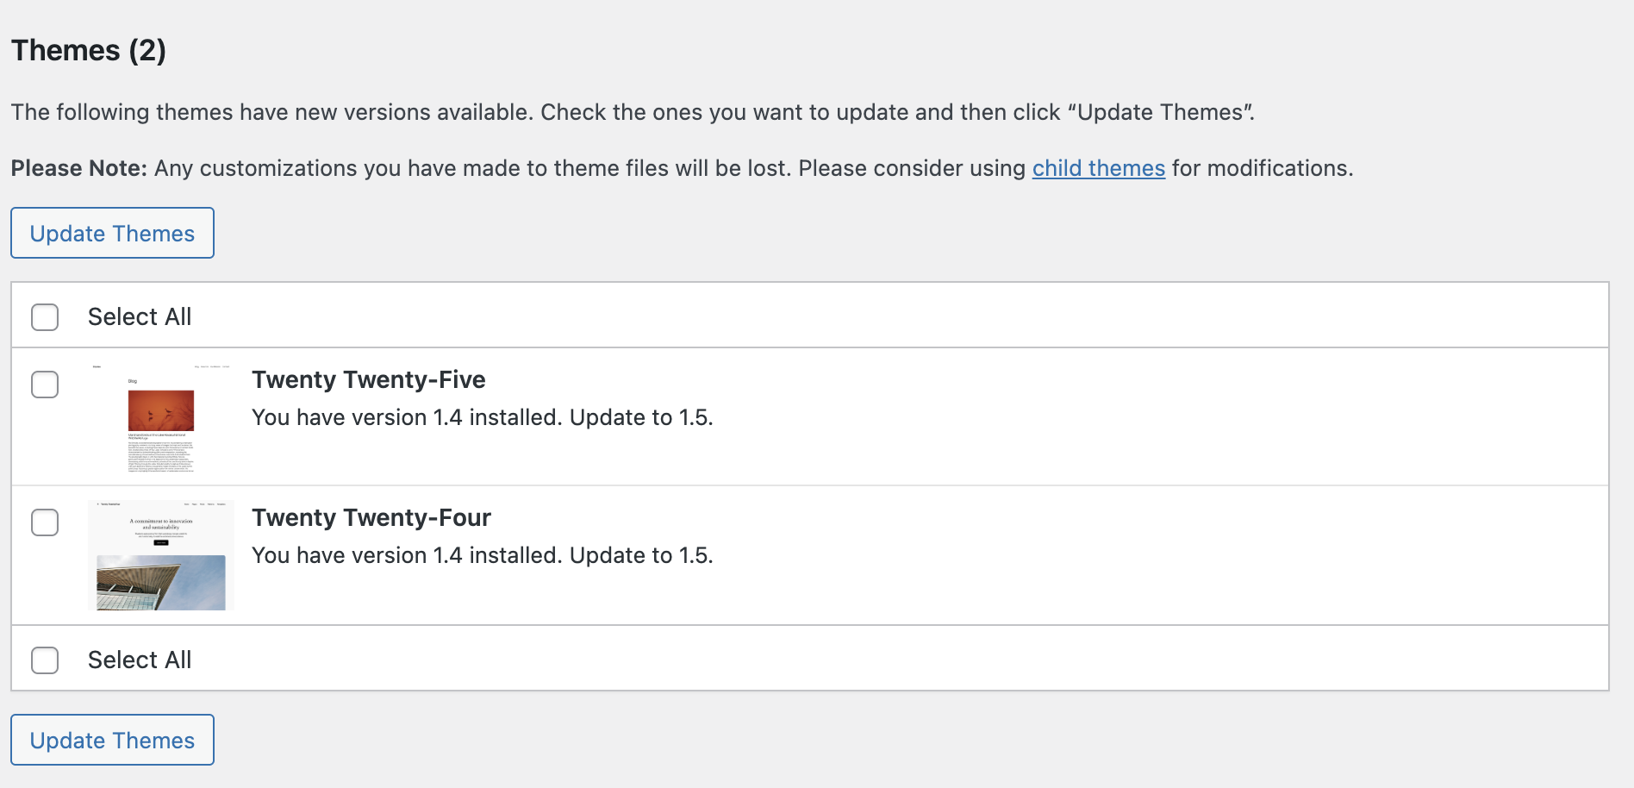Click the top Select All label

coord(140,317)
